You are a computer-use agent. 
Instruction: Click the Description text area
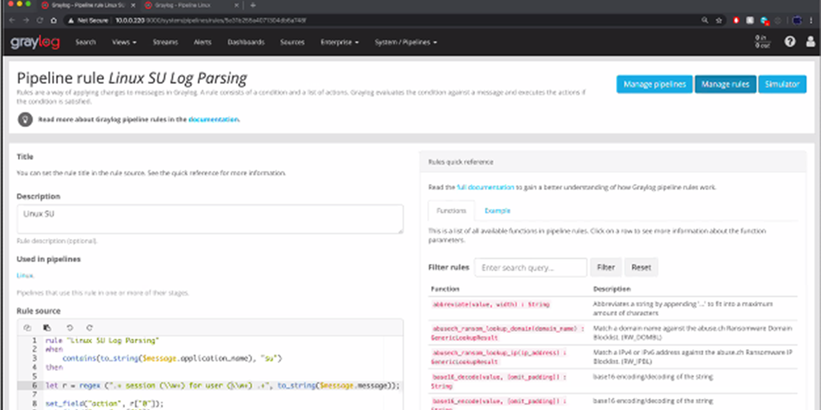click(210, 220)
